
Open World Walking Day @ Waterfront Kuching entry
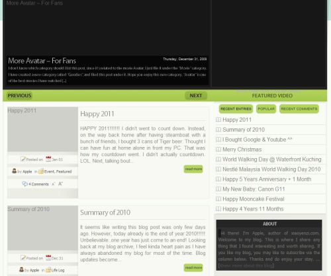pos(272,160)
